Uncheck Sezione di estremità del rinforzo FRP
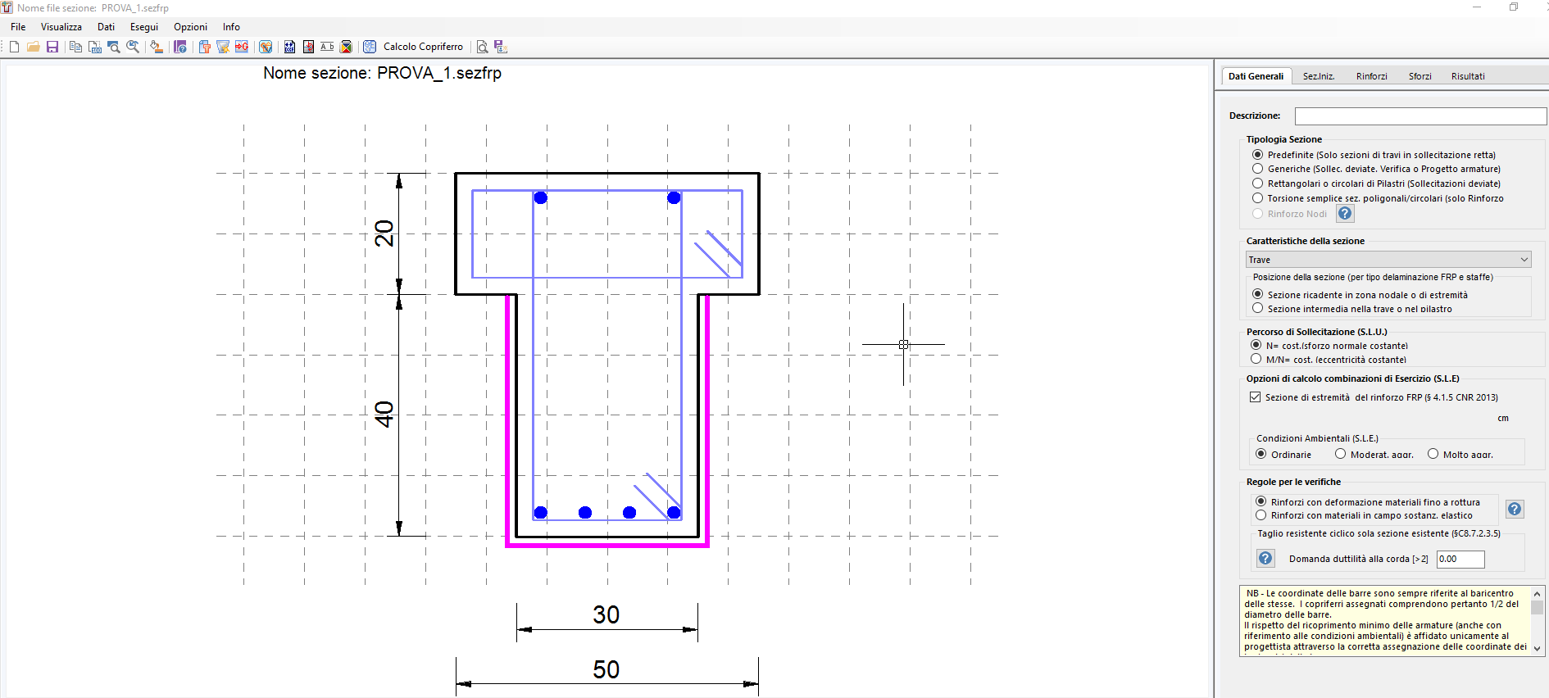The image size is (1549, 698). click(x=1255, y=397)
